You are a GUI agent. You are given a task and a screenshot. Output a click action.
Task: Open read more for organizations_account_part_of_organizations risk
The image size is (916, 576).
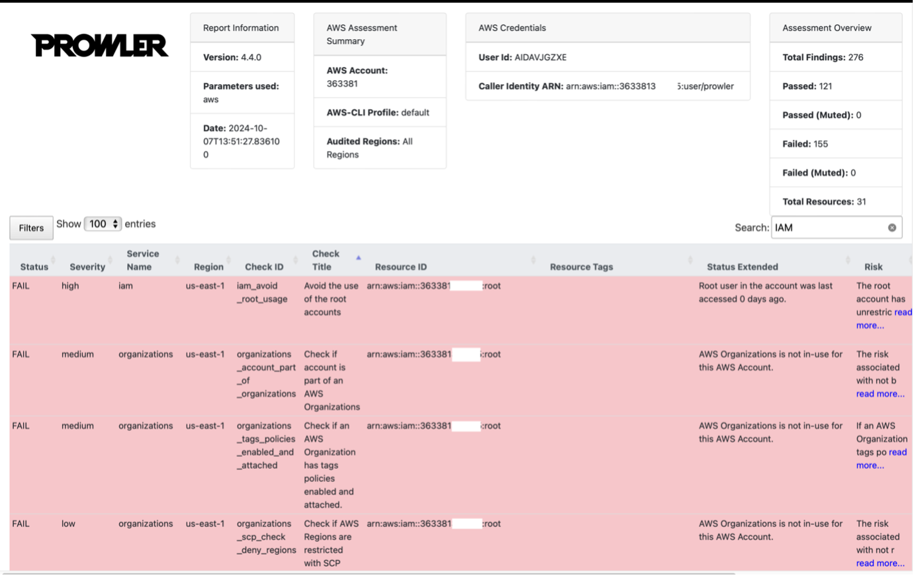(x=880, y=394)
